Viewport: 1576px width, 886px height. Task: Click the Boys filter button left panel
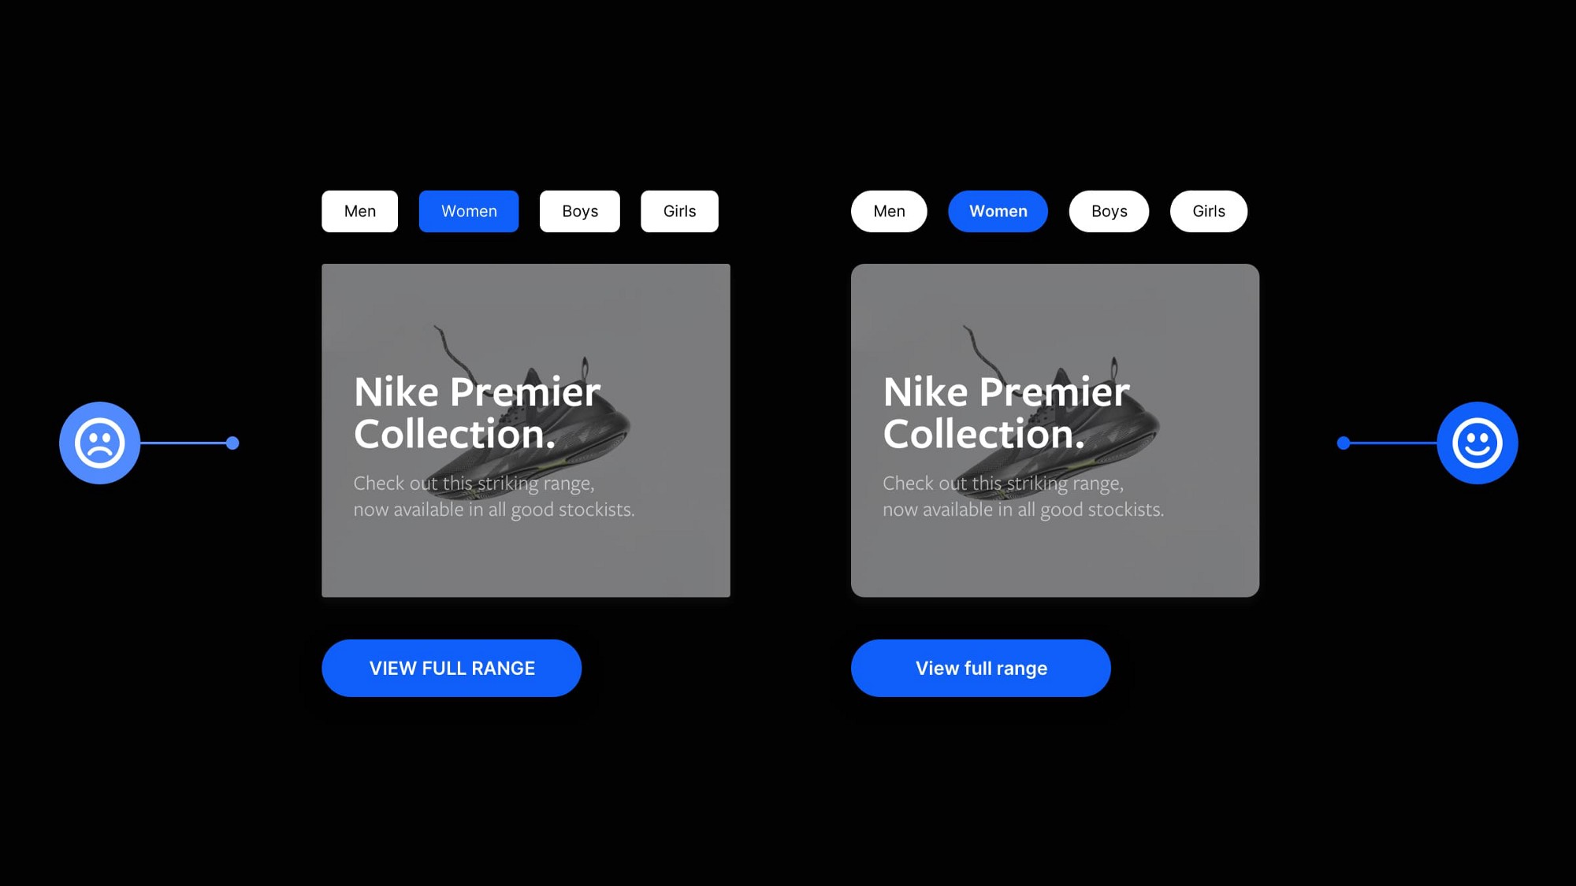tap(580, 211)
